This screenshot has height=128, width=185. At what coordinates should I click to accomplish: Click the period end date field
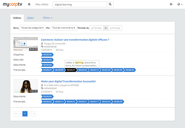click(x=115, y=28)
